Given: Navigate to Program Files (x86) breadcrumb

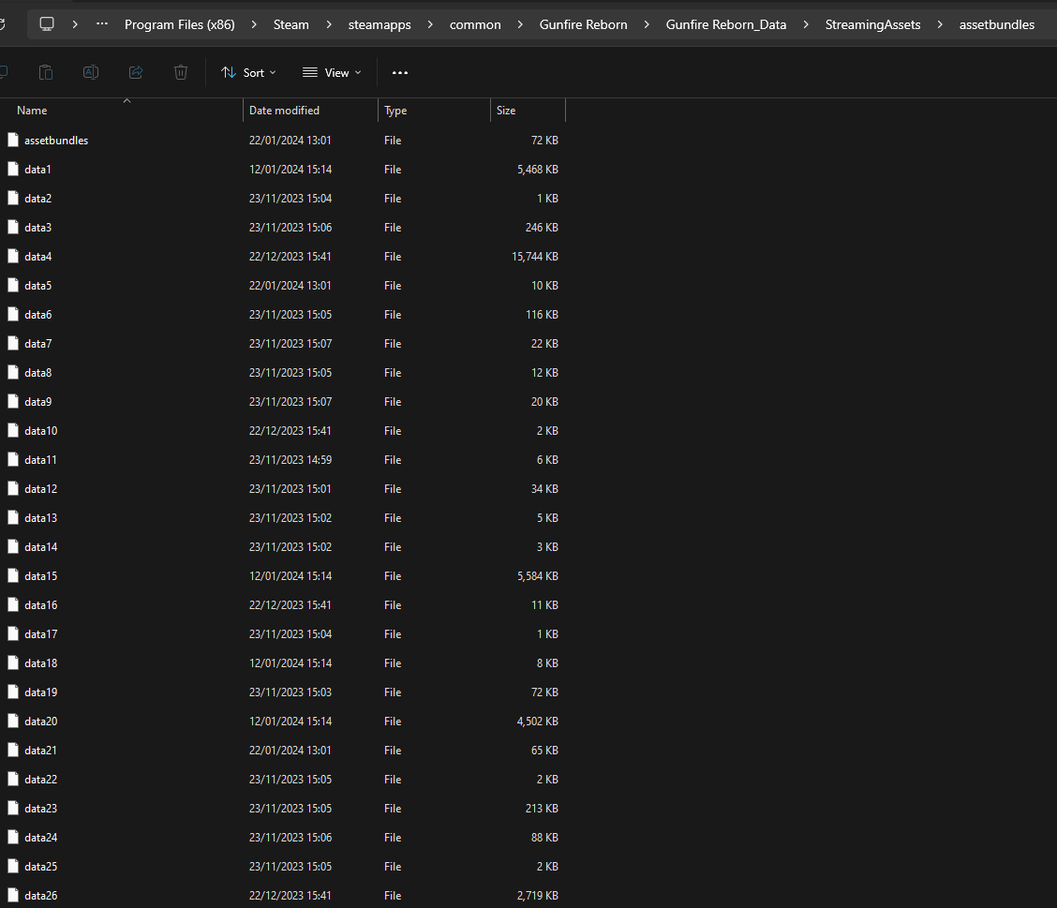Looking at the screenshot, I should pos(179,24).
